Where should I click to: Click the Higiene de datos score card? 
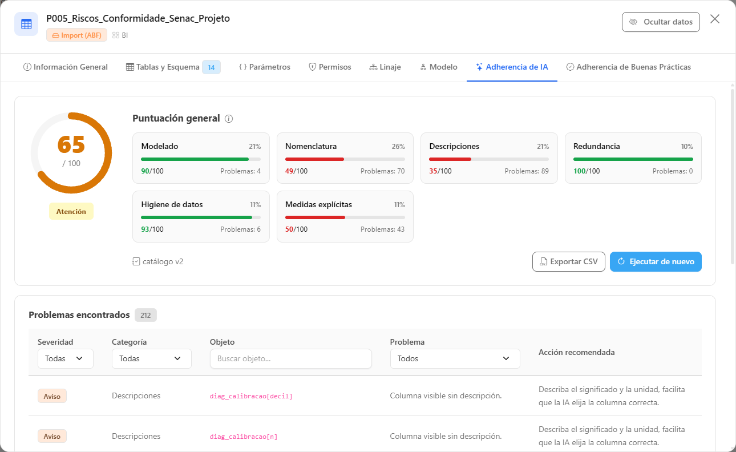tap(201, 216)
